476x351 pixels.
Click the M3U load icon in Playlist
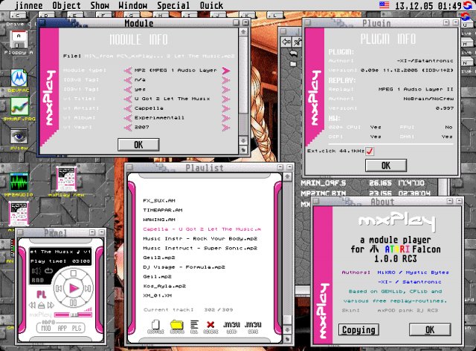tap(231, 327)
